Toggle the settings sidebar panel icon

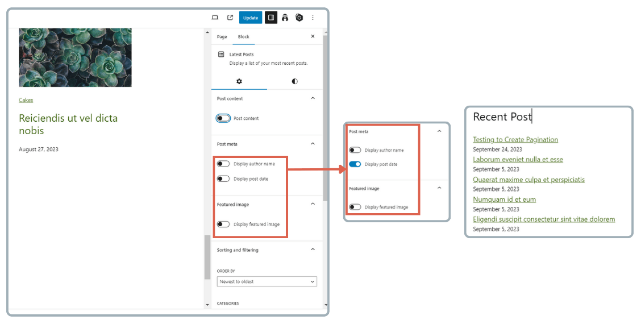(x=271, y=18)
